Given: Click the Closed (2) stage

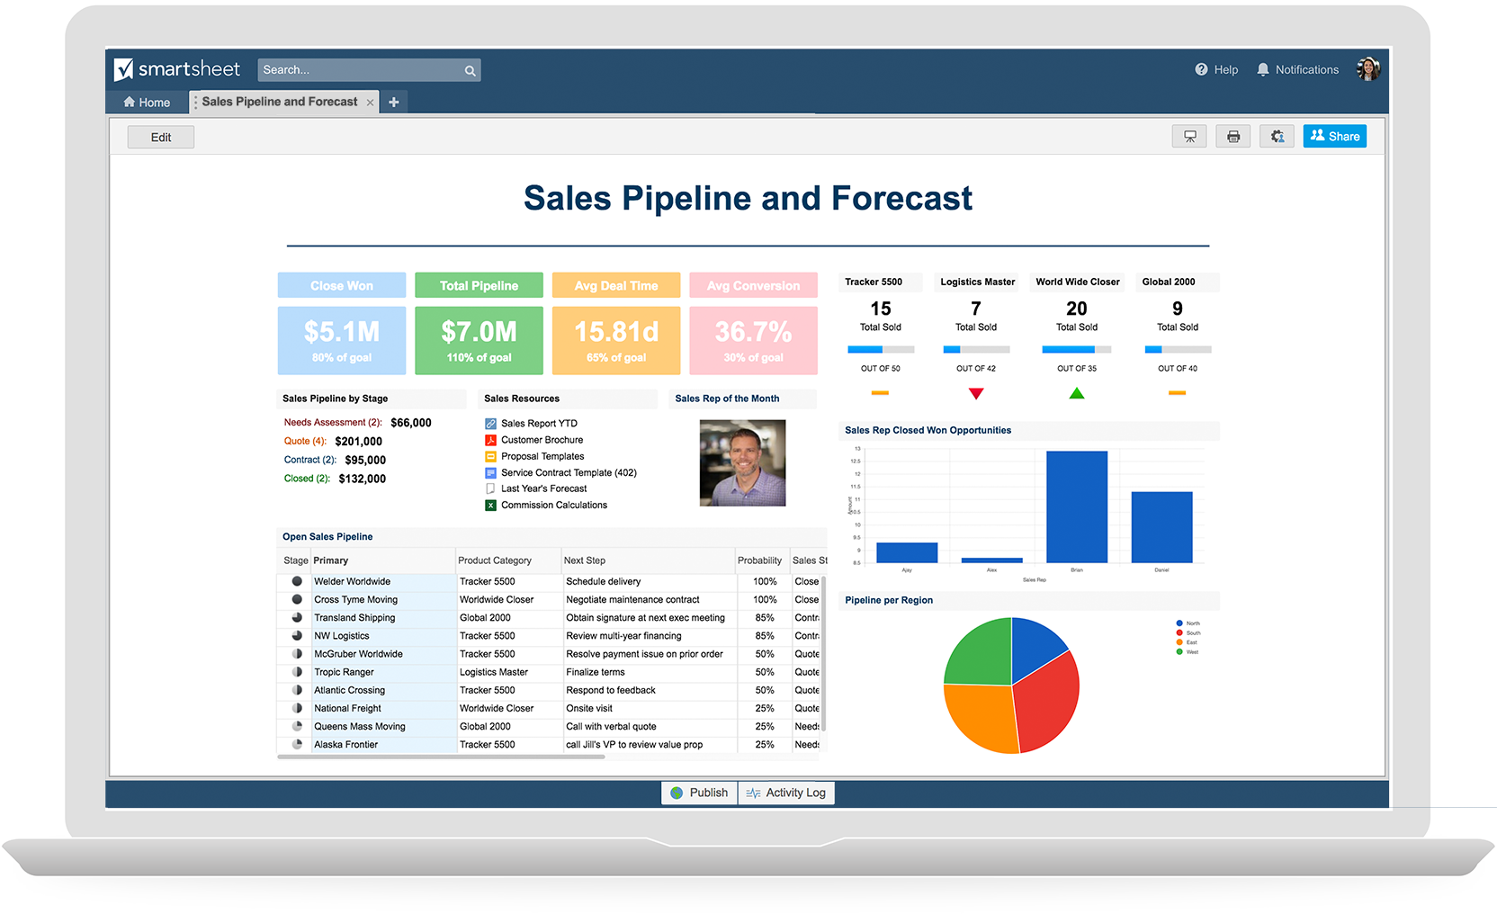Looking at the screenshot, I should click(x=307, y=479).
